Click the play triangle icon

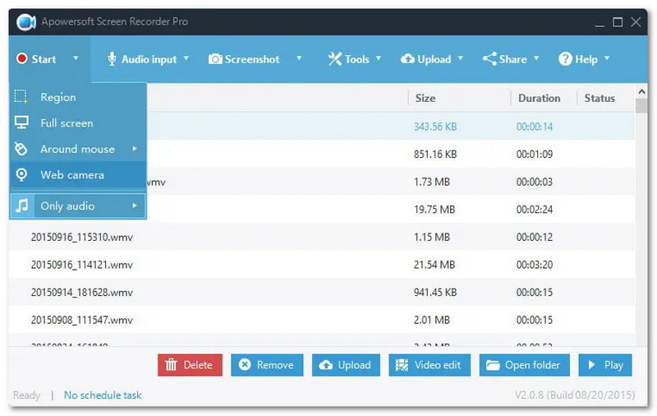[x=591, y=364]
